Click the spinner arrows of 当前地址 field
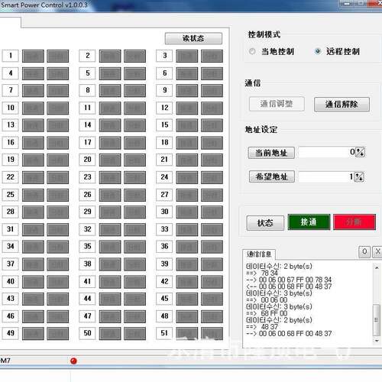This screenshot has height=382, width=382. pos(360,152)
